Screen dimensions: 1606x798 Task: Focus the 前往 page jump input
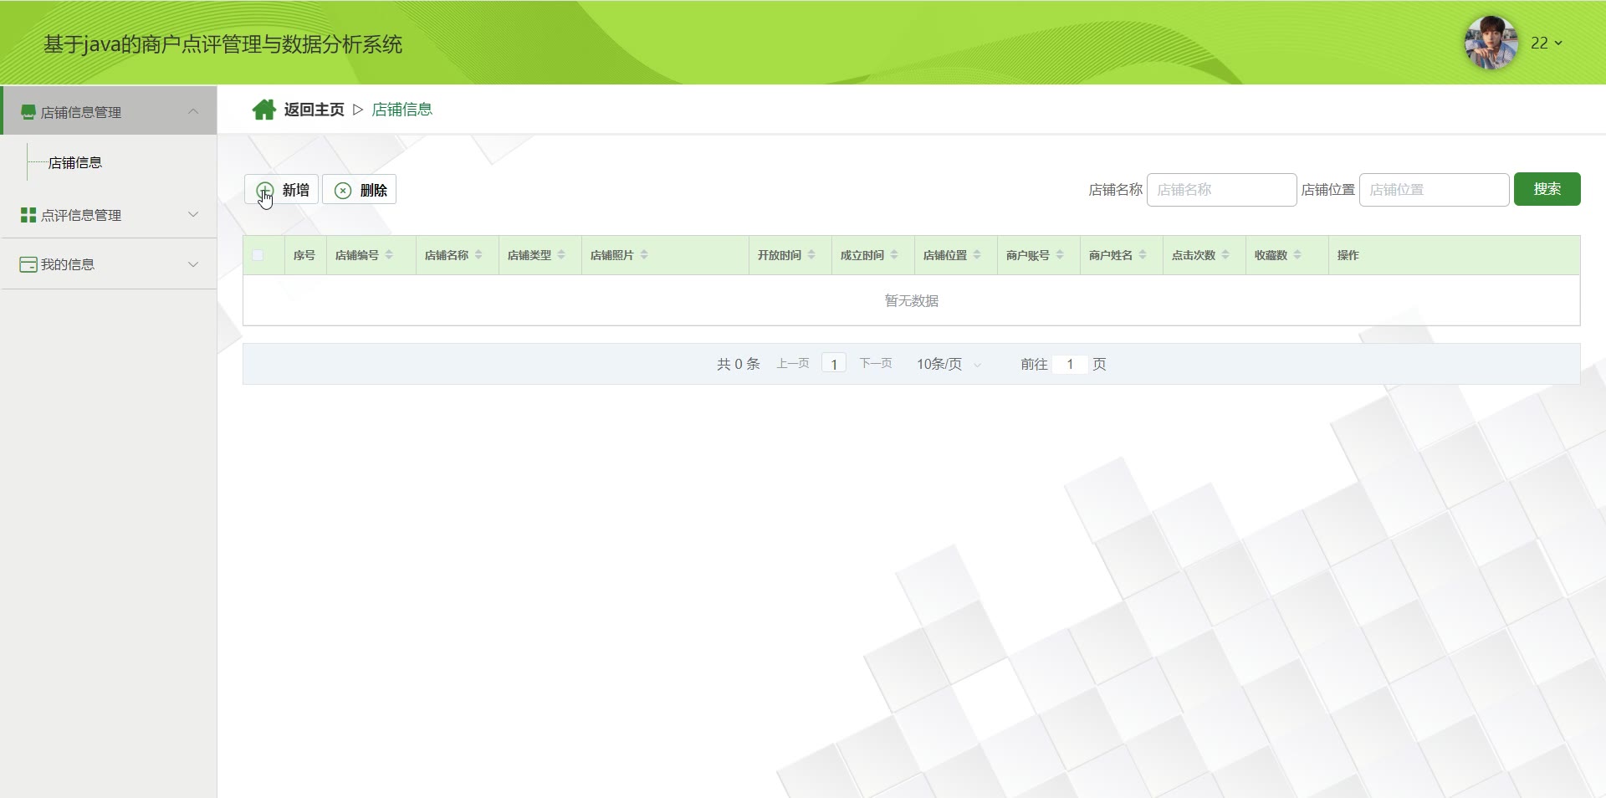[x=1070, y=364]
